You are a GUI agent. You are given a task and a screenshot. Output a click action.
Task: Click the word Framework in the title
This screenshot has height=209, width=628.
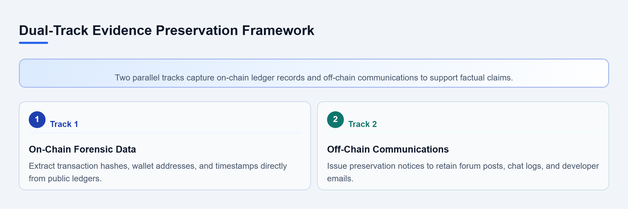[278, 30]
